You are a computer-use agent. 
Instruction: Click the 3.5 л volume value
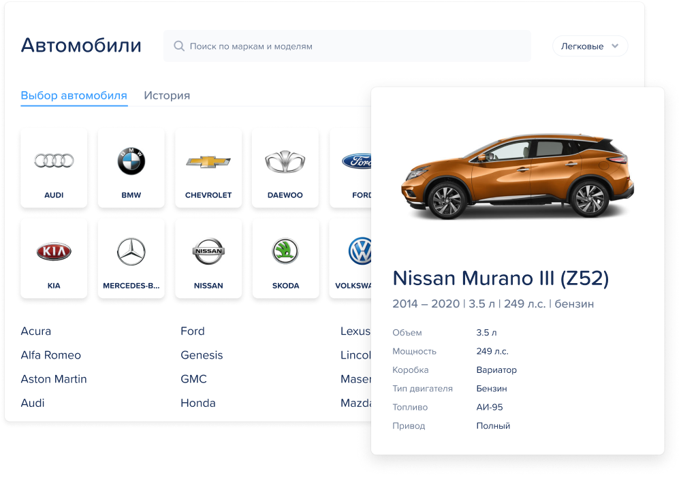[x=486, y=333]
